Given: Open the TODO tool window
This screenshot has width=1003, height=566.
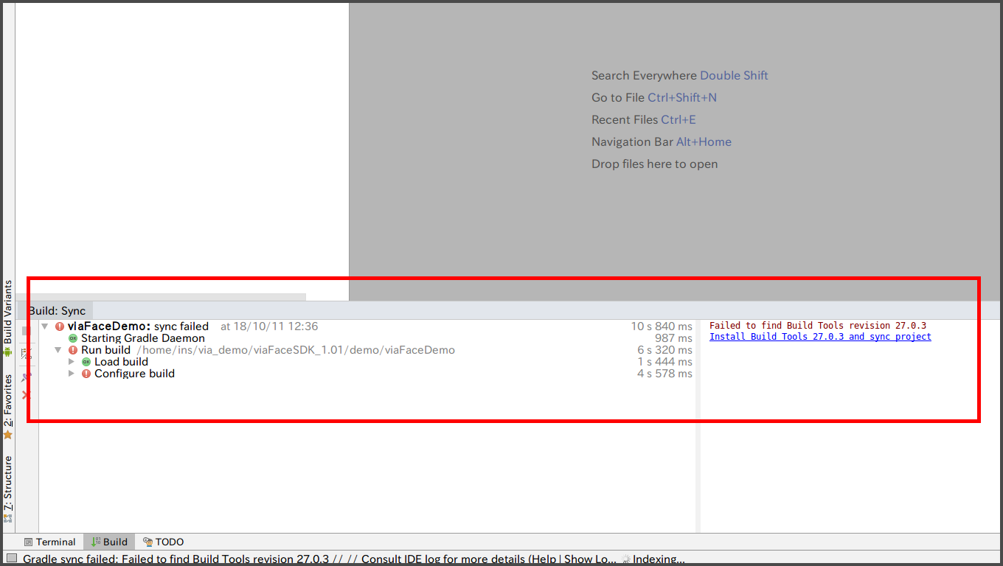Looking at the screenshot, I should (163, 542).
